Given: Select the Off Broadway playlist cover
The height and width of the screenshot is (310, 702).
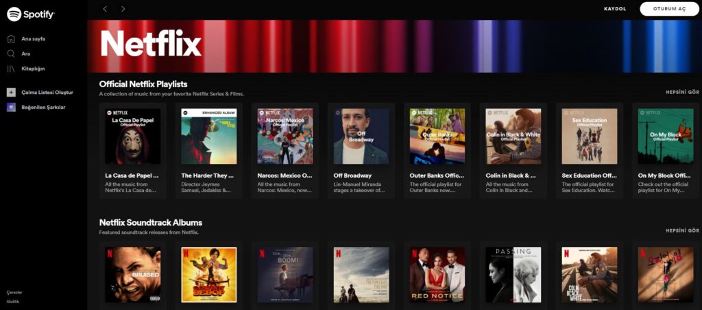Looking at the screenshot, I should click(x=361, y=136).
